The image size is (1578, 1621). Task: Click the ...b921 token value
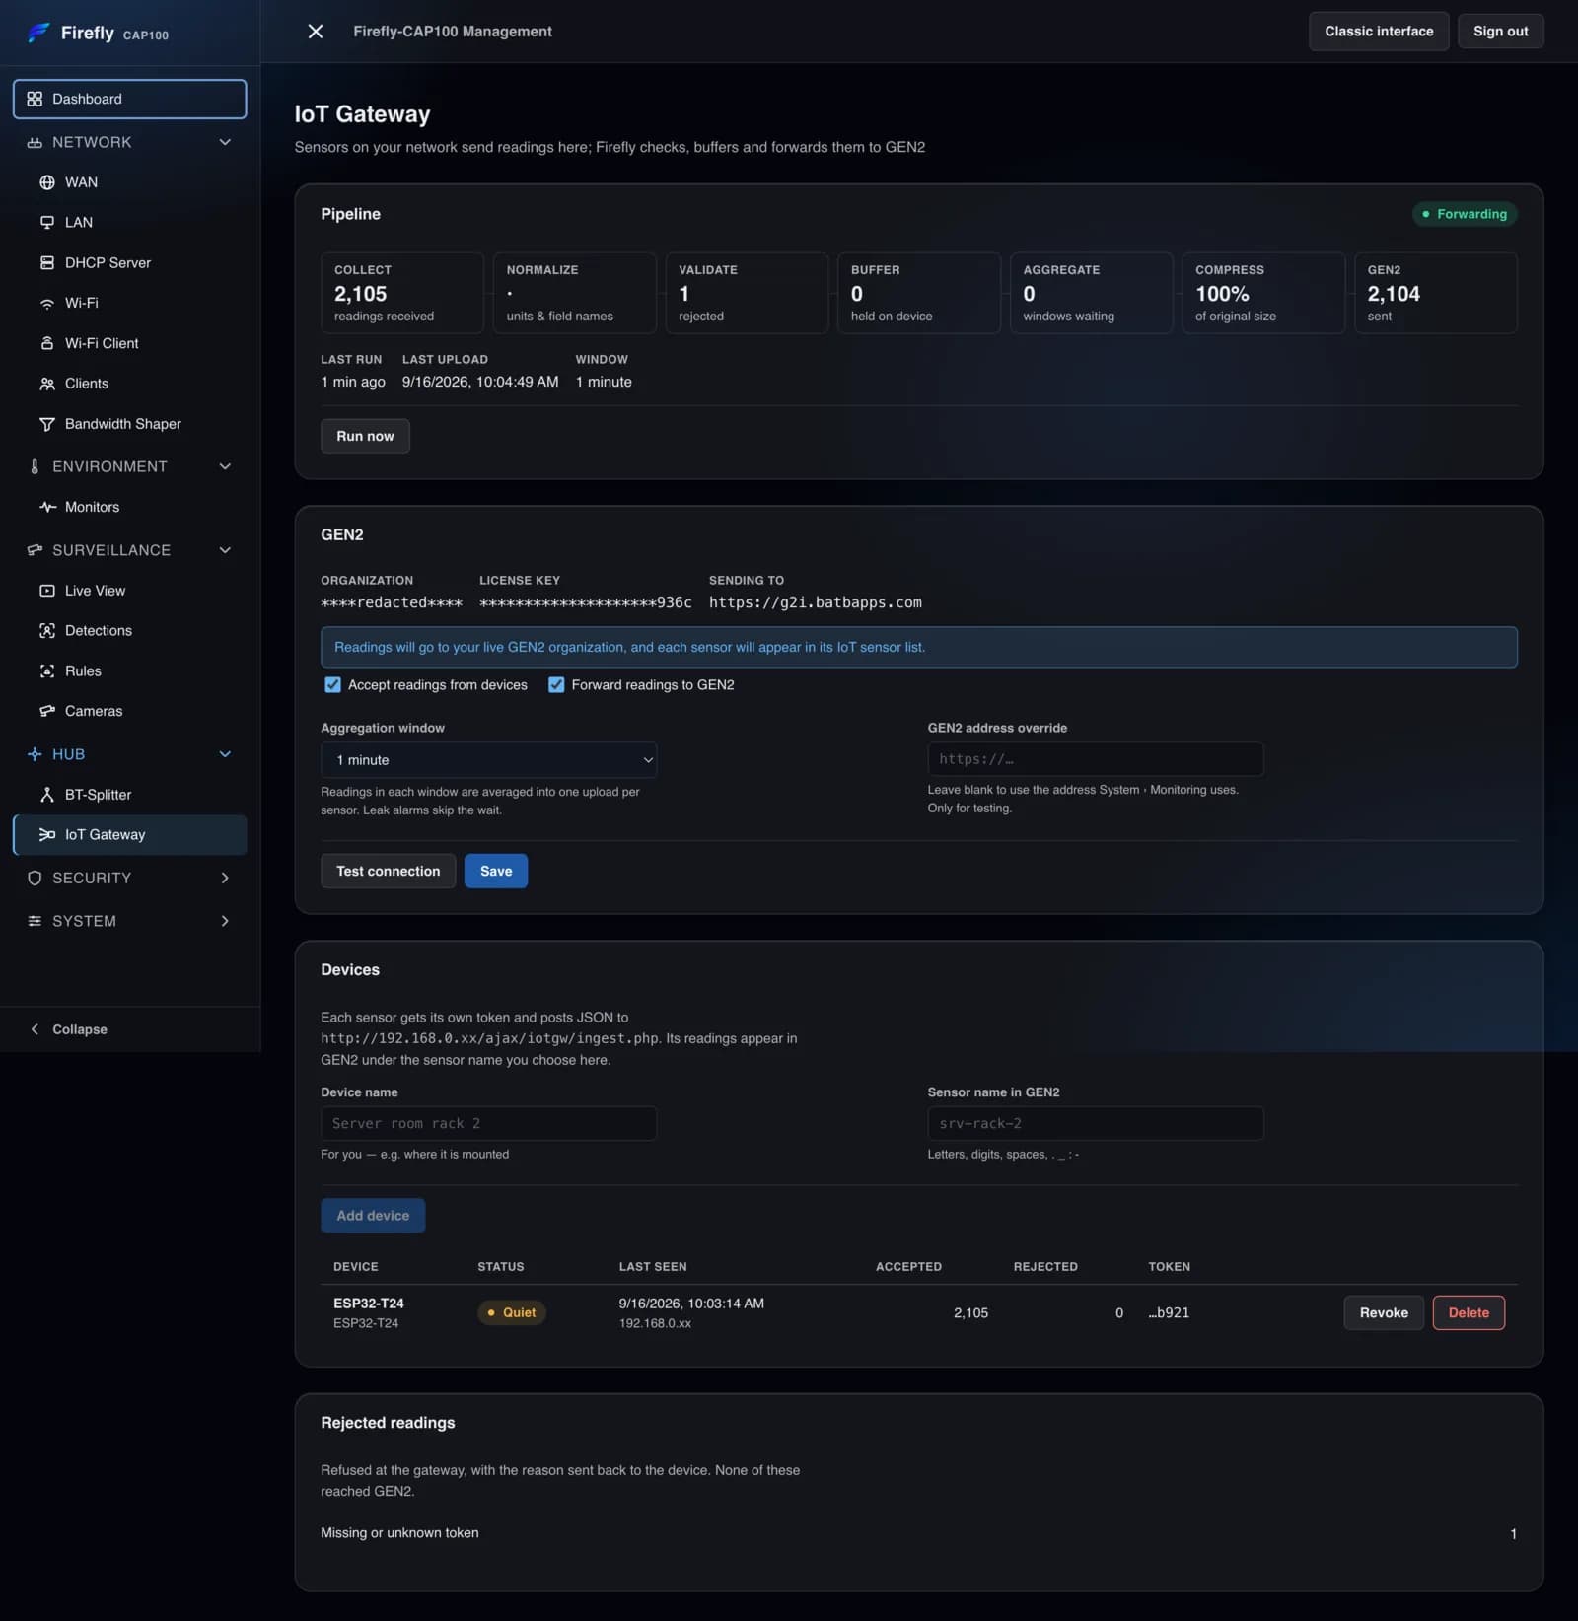coord(1169,1313)
